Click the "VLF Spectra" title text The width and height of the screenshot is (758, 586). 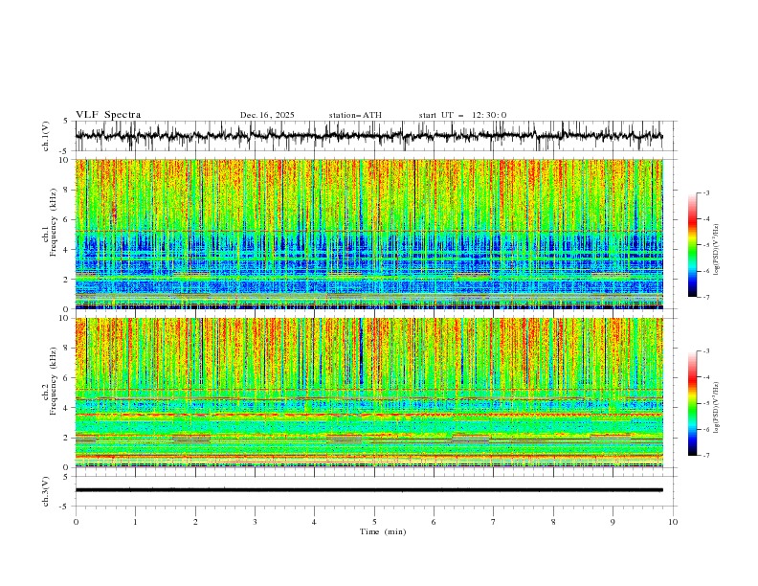(108, 115)
